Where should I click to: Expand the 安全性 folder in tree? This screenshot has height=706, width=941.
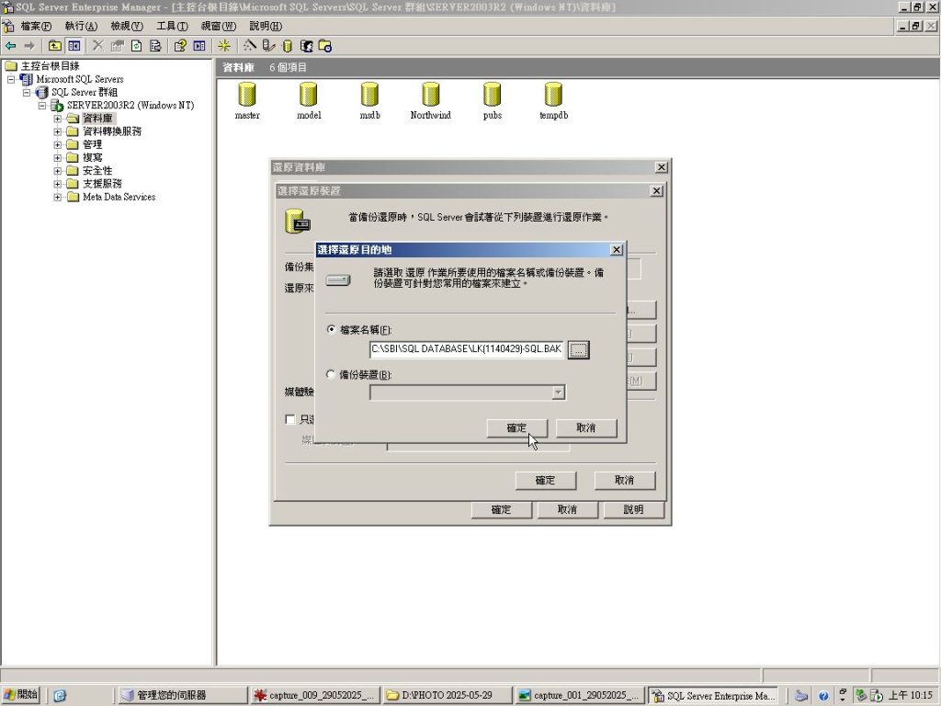(x=58, y=171)
